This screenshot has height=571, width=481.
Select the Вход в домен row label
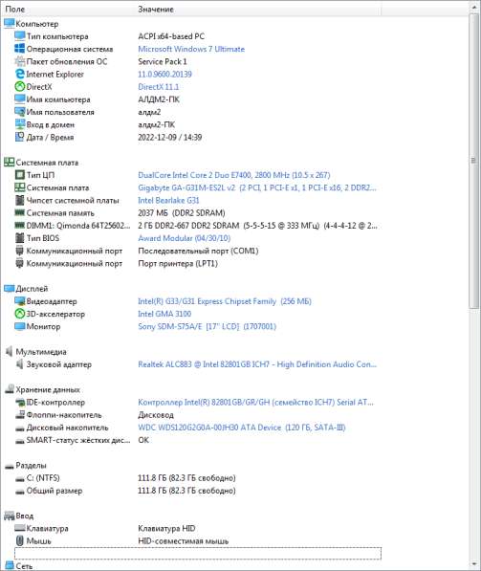51,124
